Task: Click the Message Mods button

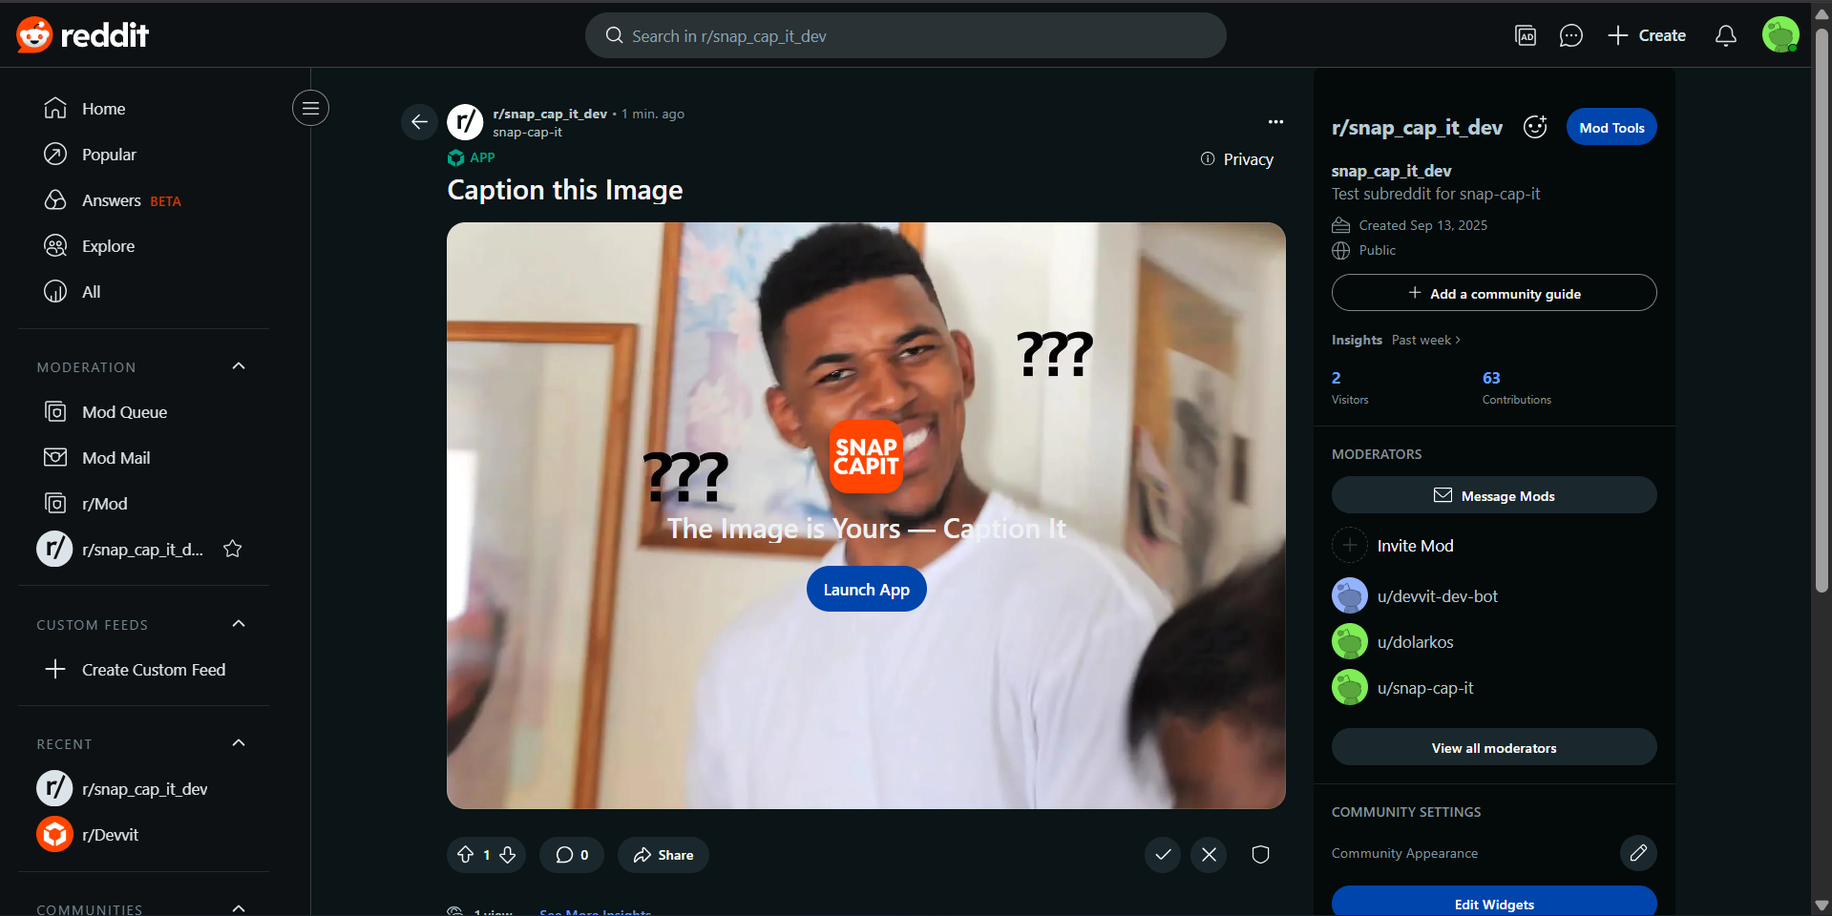Action: [x=1494, y=495]
